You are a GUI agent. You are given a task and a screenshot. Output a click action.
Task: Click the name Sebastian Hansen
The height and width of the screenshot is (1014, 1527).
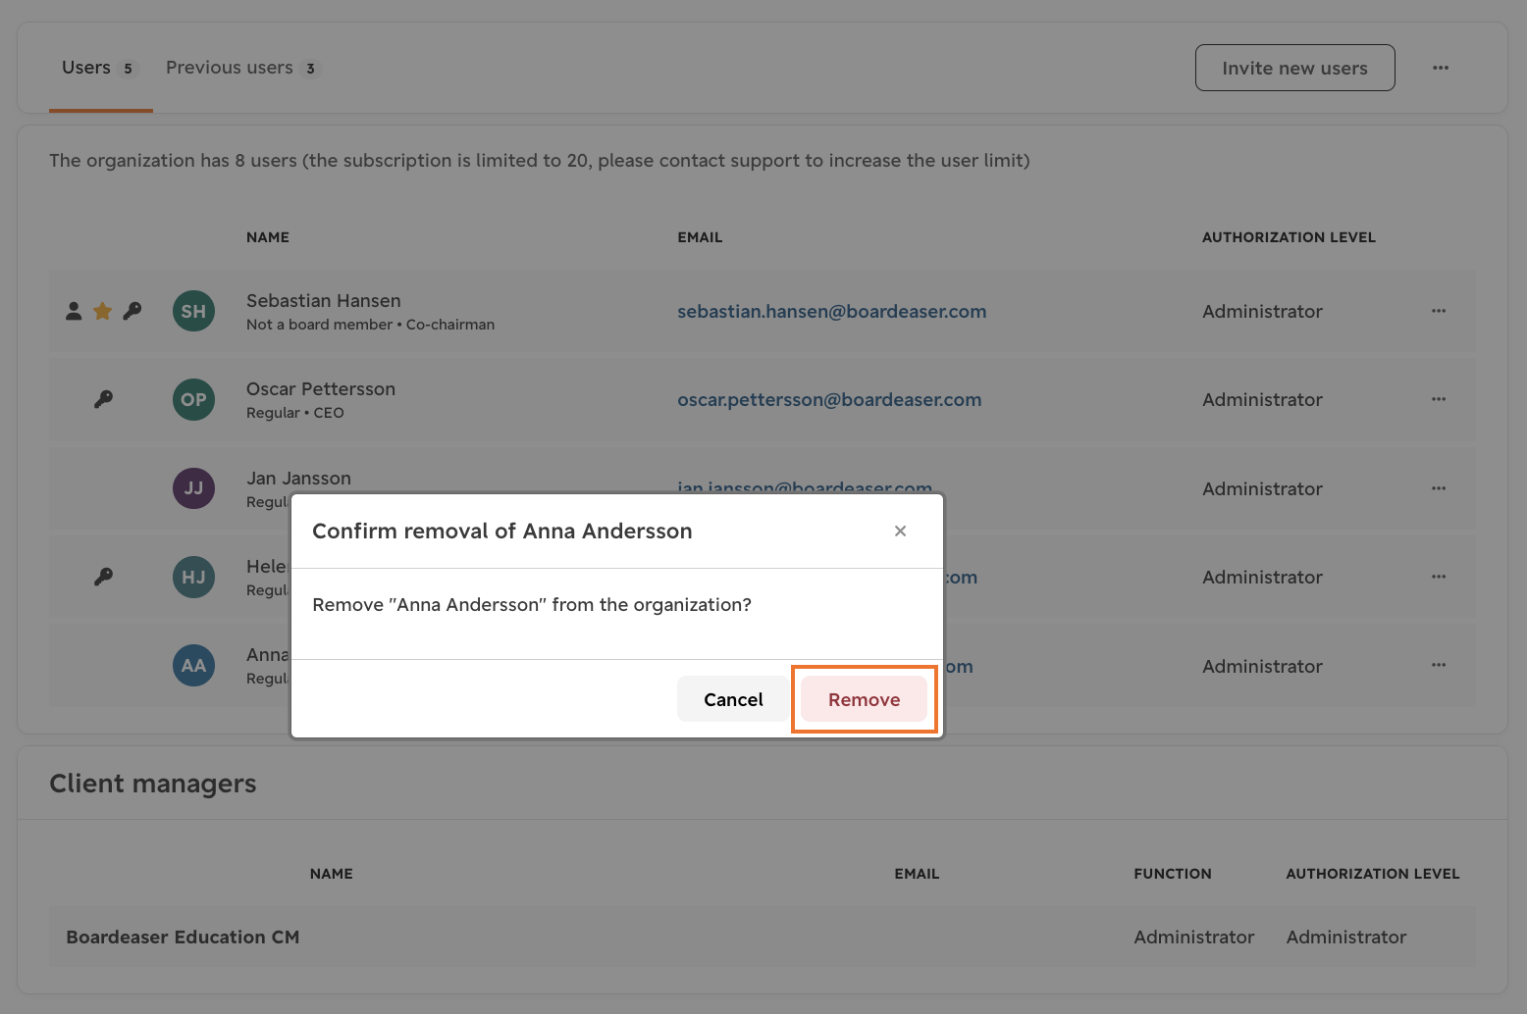pyautogui.click(x=324, y=300)
